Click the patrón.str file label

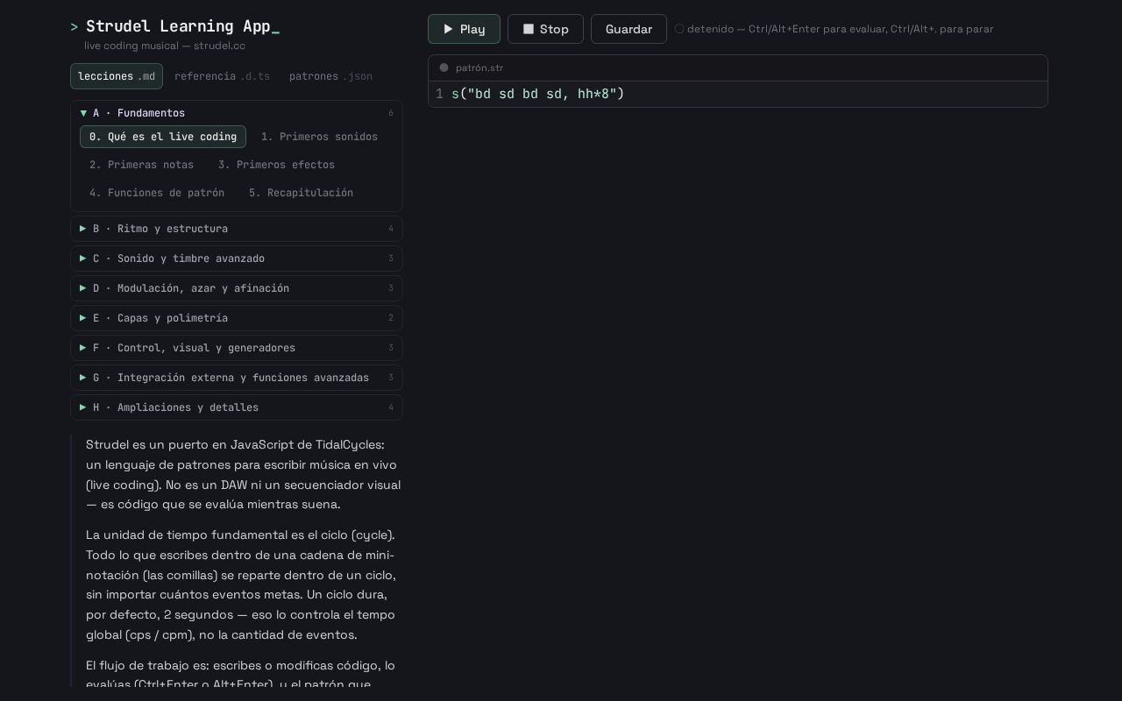click(x=479, y=67)
